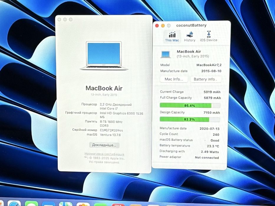Click the macOS Battery status Good value
The width and height of the screenshot is (275, 206).
click(x=215, y=140)
